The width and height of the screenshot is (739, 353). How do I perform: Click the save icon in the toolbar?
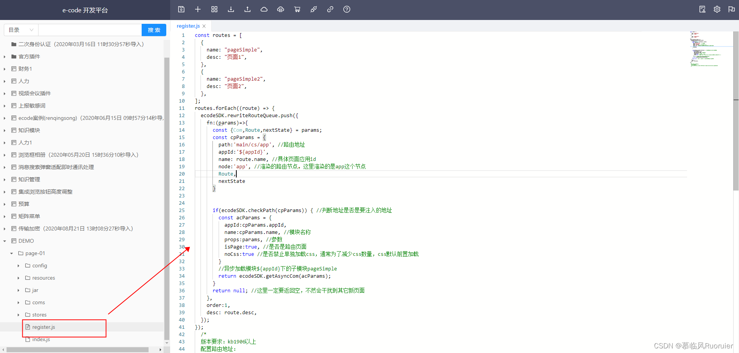click(181, 9)
